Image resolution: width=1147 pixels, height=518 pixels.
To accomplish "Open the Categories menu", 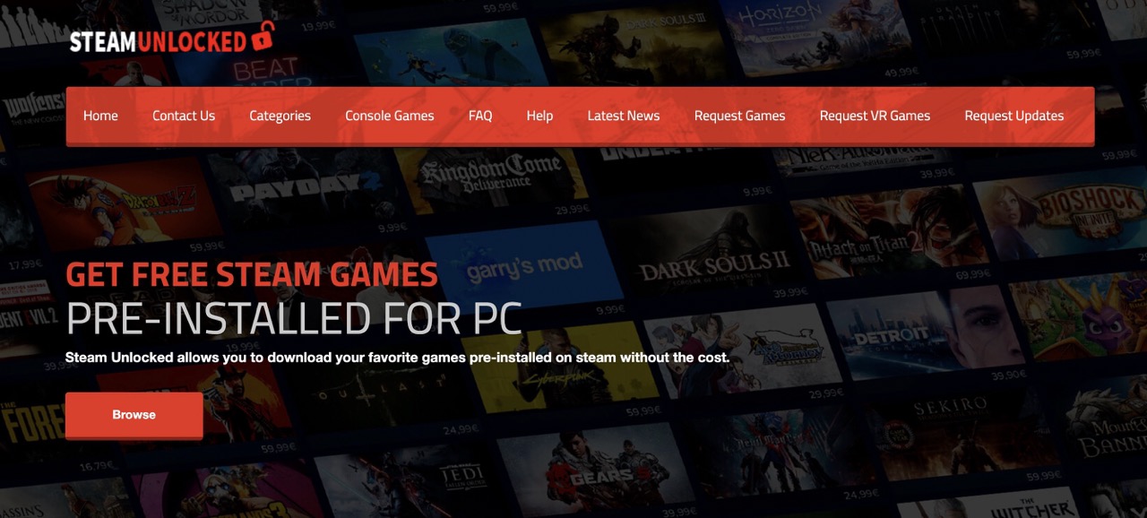I will 280,116.
